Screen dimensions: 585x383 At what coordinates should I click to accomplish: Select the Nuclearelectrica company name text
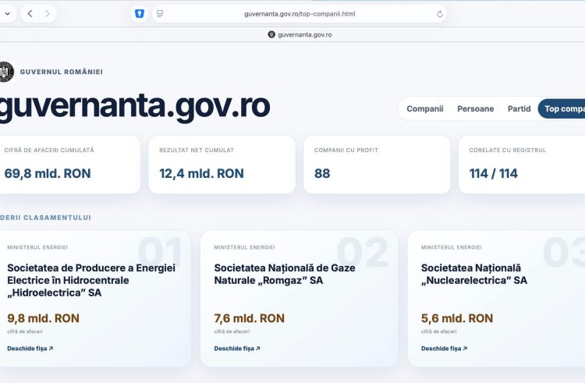pos(474,274)
